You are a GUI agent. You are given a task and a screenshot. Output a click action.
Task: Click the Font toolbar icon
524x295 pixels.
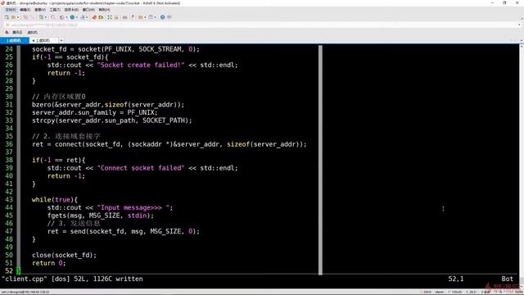(x=83, y=17)
